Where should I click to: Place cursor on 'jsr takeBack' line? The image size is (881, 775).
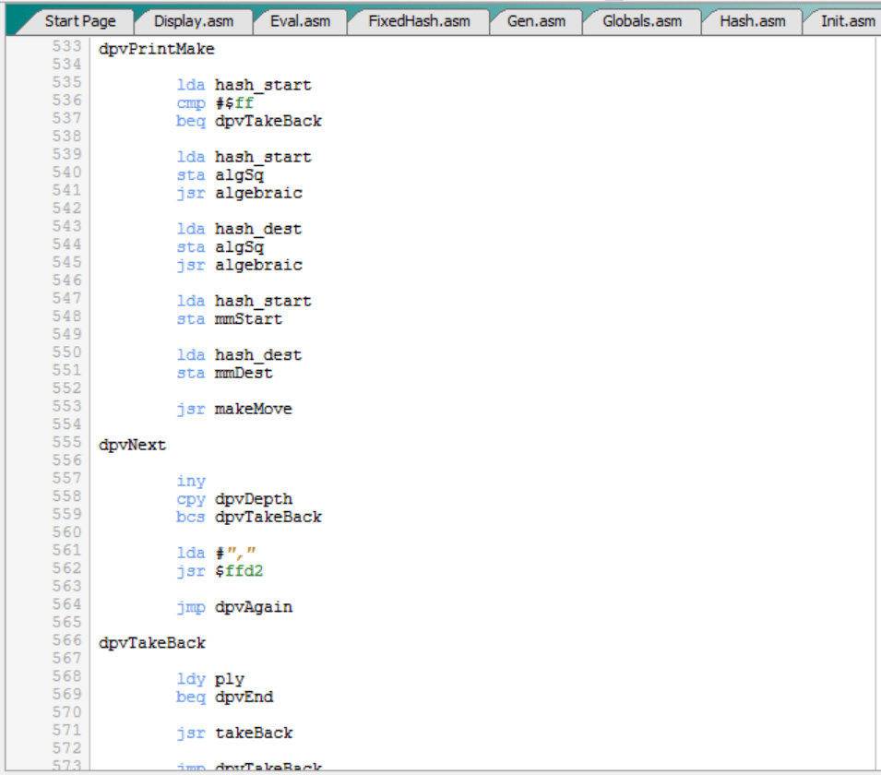click(x=234, y=733)
